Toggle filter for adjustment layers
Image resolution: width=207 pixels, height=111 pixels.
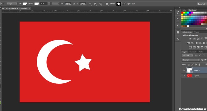200,55
